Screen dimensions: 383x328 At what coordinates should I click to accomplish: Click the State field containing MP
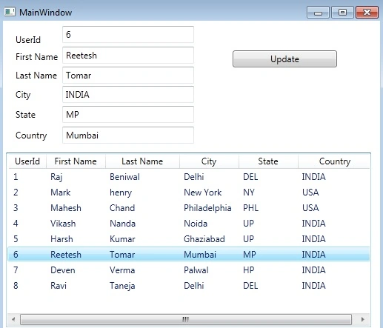pos(128,115)
